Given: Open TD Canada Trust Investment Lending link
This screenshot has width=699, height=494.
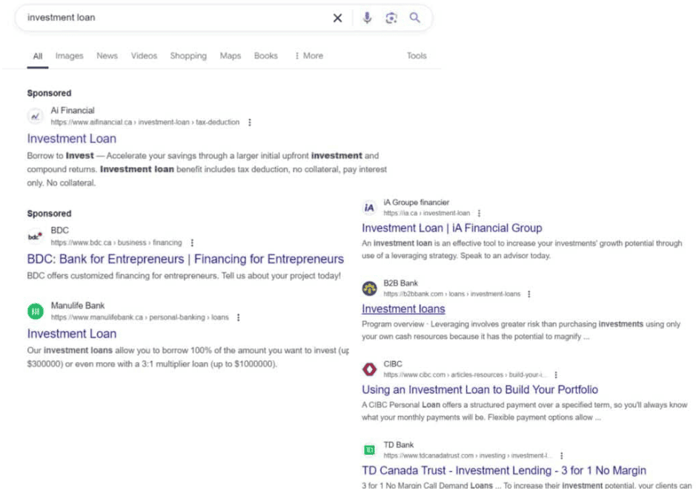Looking at the screenshot, I should [504, 470].
